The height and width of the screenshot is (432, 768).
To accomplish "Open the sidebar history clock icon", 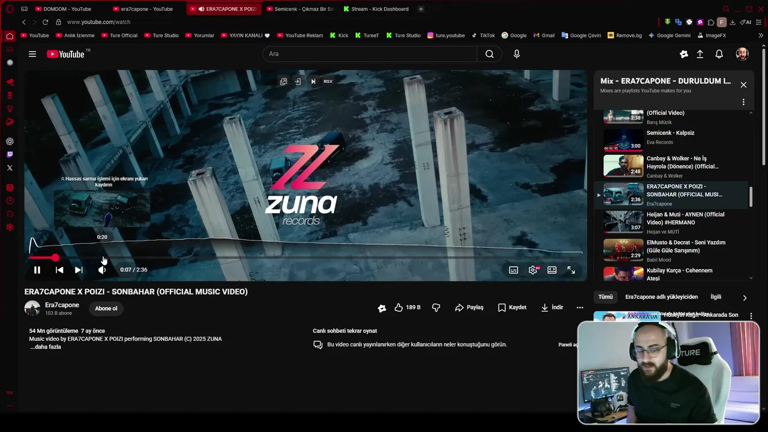I will [10, 201].
